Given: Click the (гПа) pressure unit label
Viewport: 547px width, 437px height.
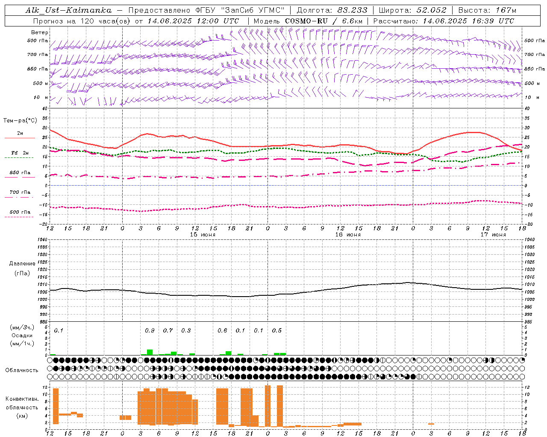Looking at the screenshot, I should tap(22, 273).
